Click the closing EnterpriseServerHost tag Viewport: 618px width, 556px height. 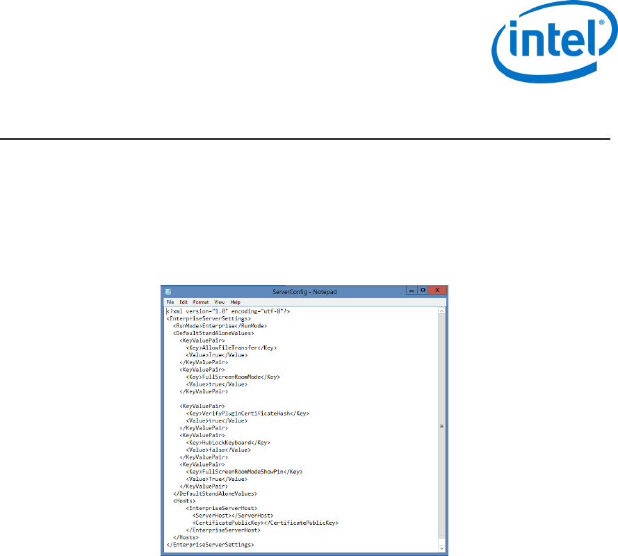coord(223,530)
